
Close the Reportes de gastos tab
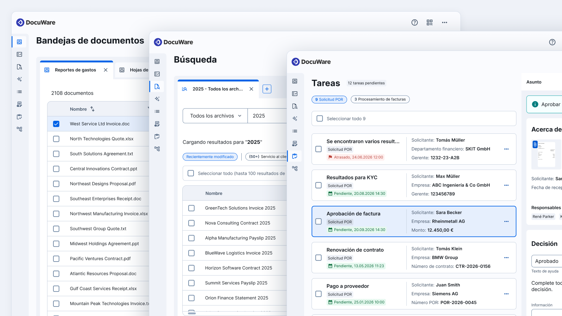coord(106,70)
